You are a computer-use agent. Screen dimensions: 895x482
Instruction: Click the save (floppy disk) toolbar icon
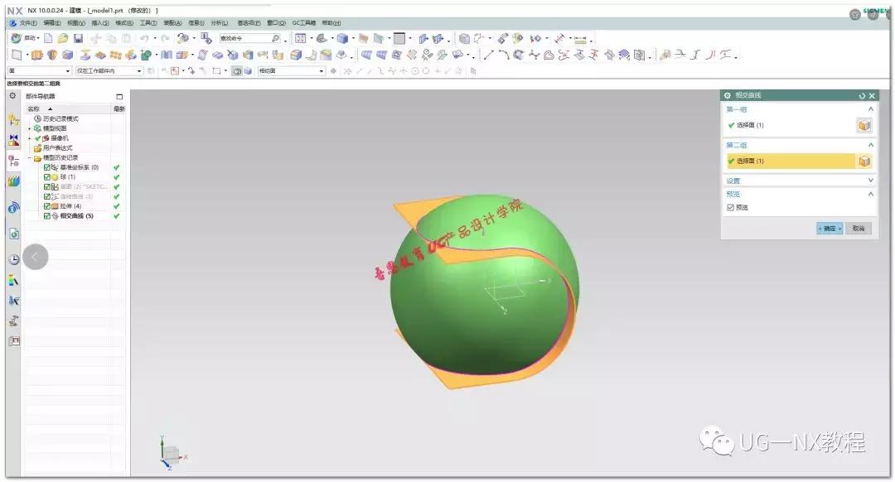tap(78, 38)
